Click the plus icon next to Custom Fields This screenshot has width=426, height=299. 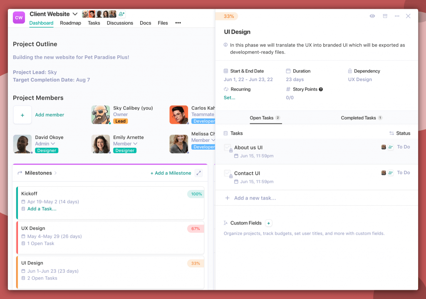[x=268, y=223]
